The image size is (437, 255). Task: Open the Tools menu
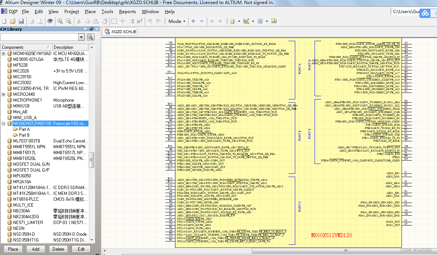tap(107, 11)
